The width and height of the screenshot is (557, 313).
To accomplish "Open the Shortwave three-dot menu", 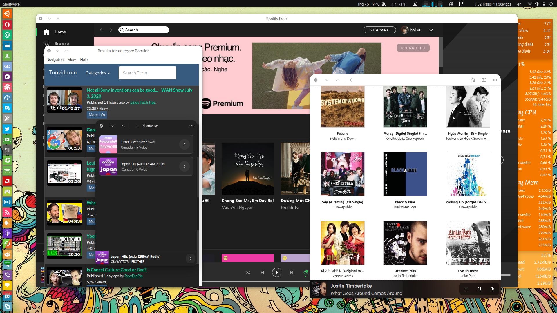I will 191,126.
